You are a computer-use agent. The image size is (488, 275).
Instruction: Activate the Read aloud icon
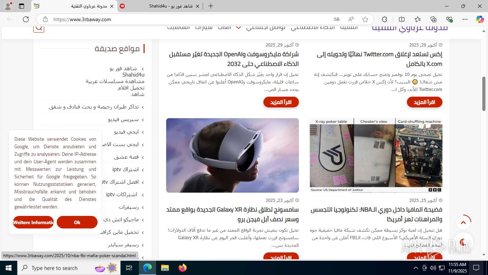point(351,19)
